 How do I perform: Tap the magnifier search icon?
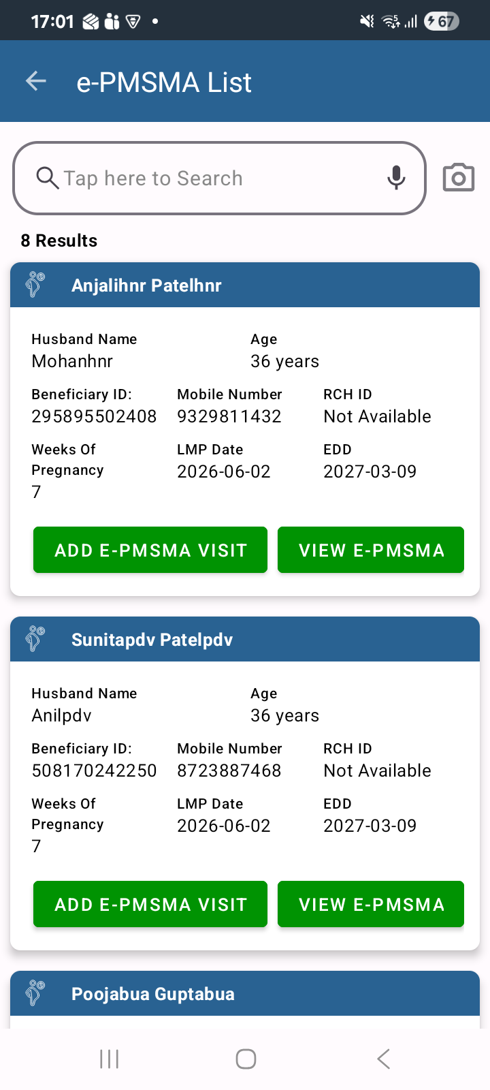(47, 178)
